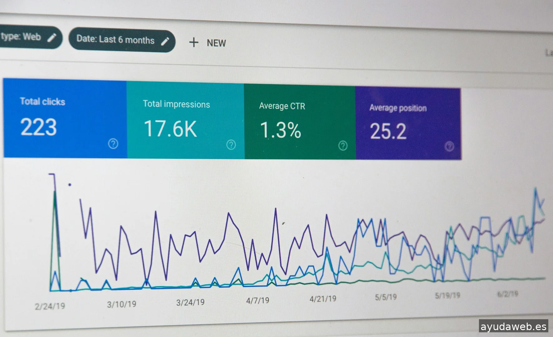Disable the Average CTR metric card

click(x=299, y=122)
